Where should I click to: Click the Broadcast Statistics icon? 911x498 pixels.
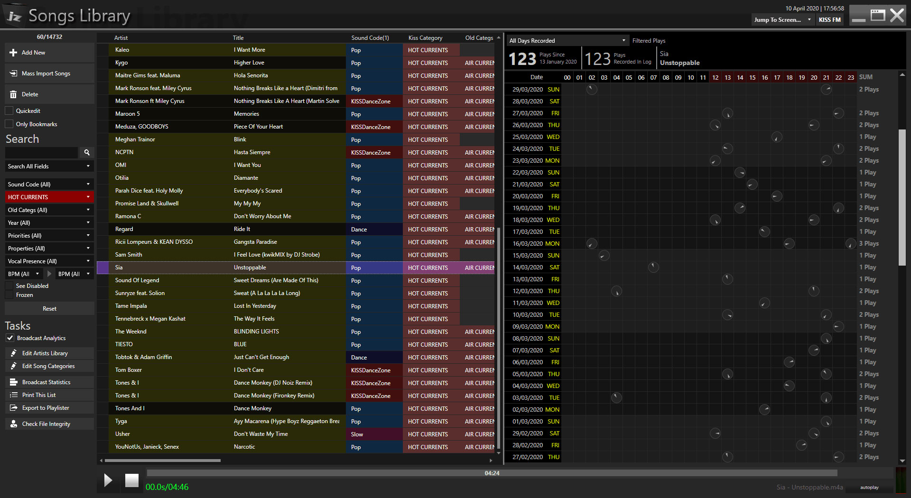pyautogui.click(x=13, y=382)
